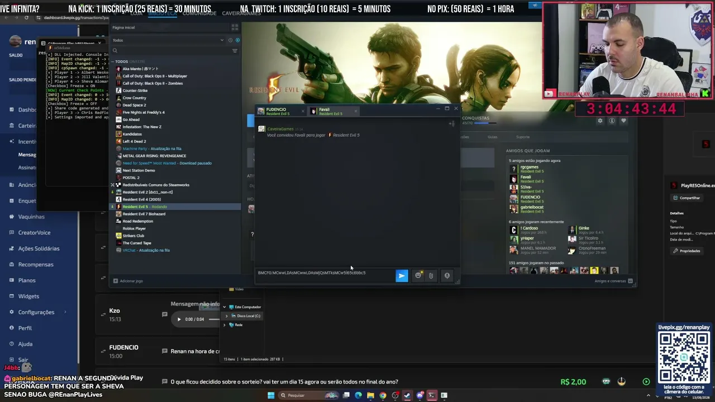Viewport: 715px width, 402px height.
Task: Attach a file in the Steam chat
Action: coord(431,275)
